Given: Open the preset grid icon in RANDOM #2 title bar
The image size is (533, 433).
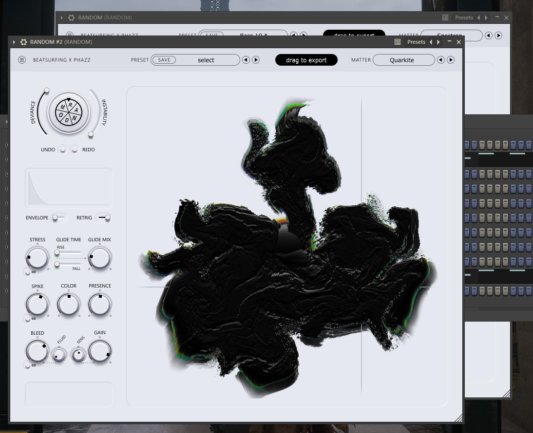Looking at the screenshot, I should (398, 42).
